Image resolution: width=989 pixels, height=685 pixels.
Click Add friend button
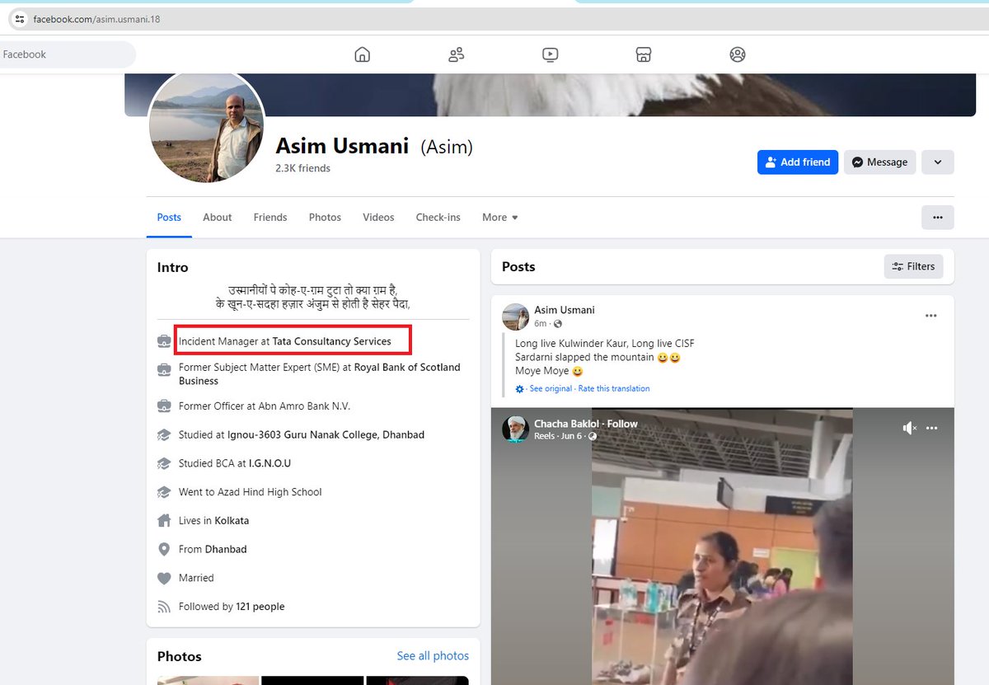point(798,162)
